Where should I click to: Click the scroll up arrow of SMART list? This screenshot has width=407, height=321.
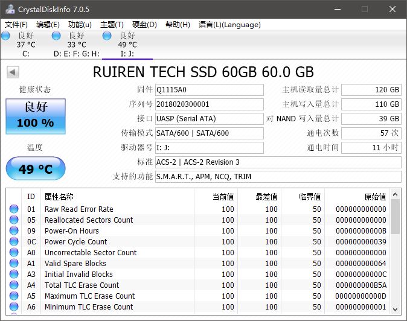396,194
